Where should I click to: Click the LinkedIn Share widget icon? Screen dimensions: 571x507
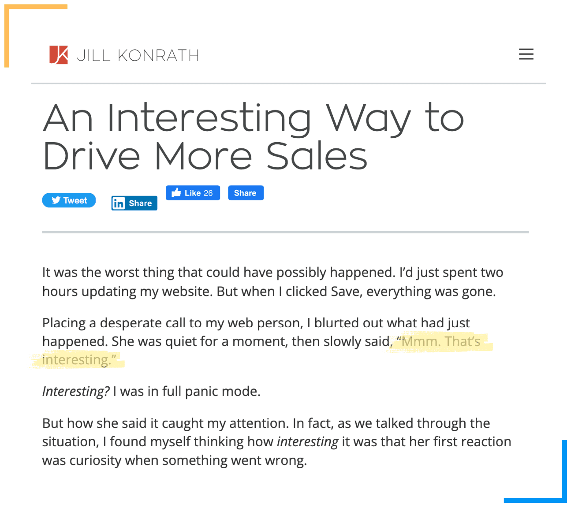(119, 203)
